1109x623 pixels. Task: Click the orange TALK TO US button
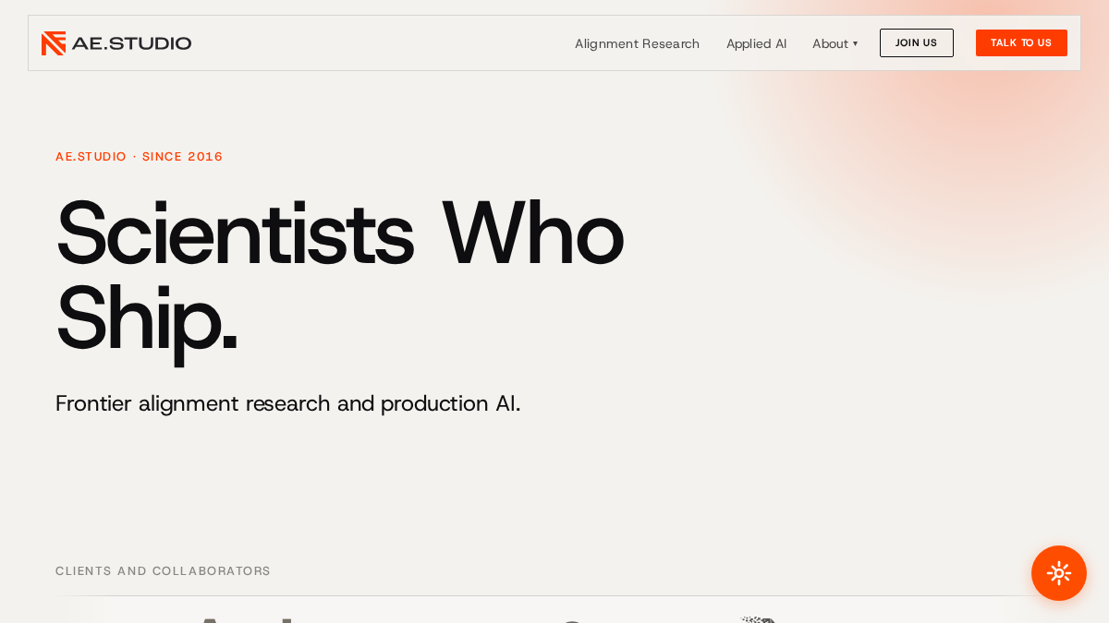point(1021,42)
